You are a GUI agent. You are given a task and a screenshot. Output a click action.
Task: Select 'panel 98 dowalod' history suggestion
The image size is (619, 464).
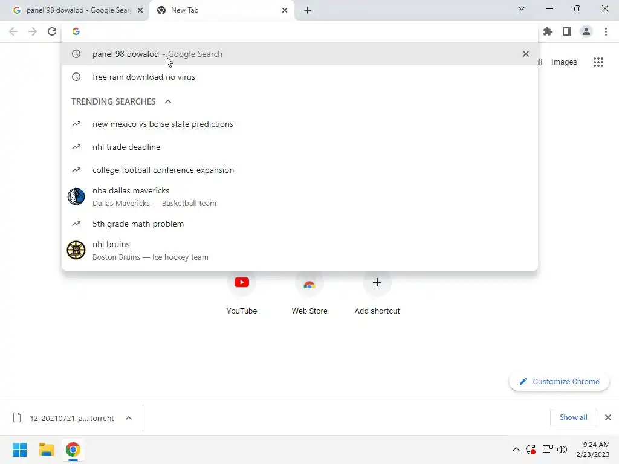point(300,54)
